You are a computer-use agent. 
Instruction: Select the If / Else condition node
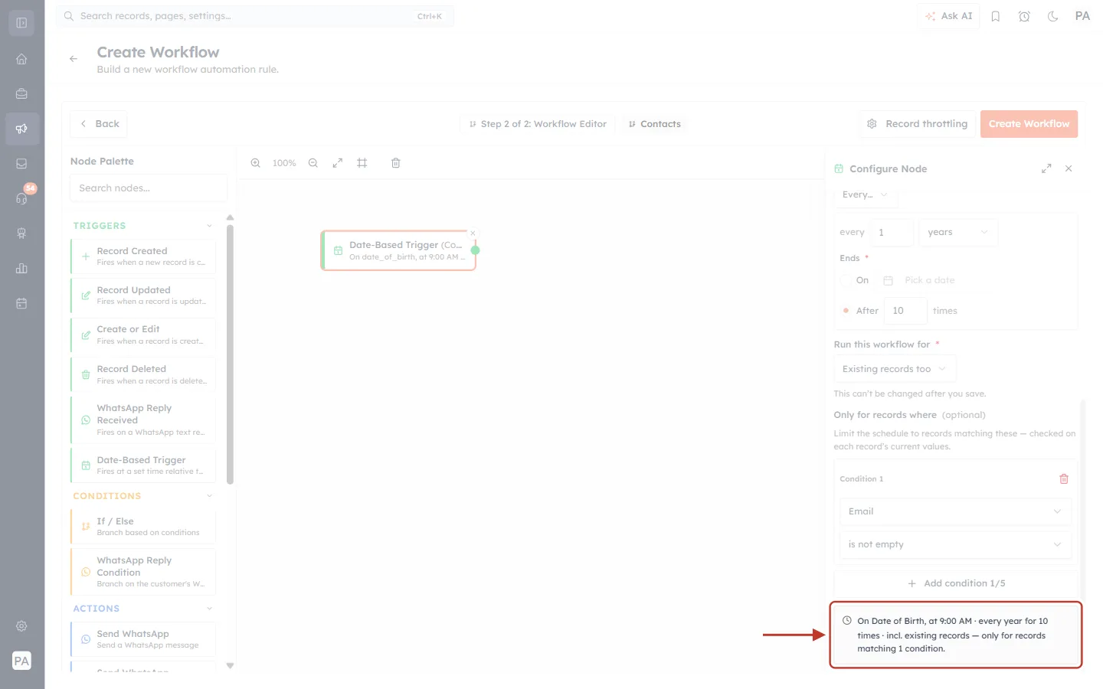pos(143,527)
